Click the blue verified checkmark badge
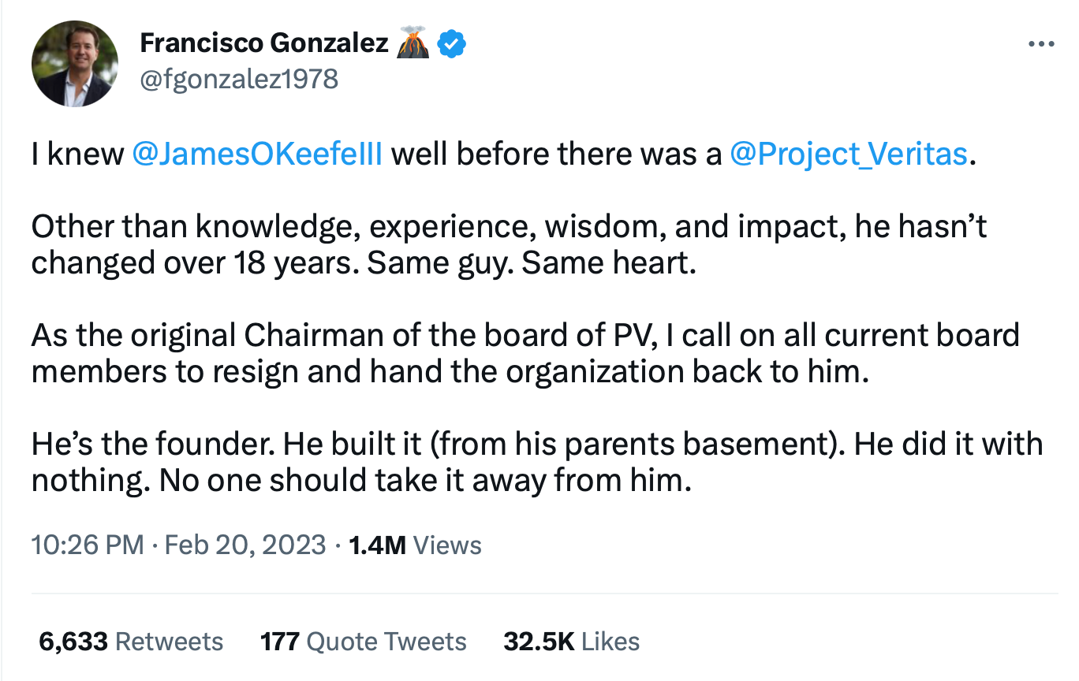 451,44
